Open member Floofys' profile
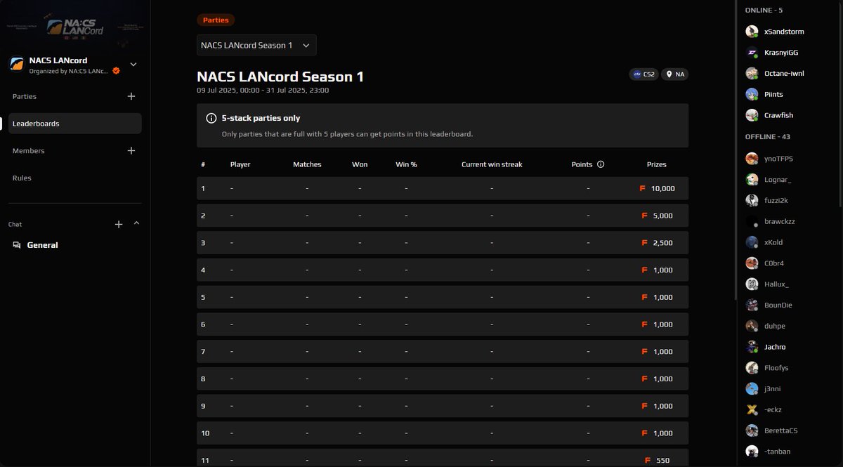Viewport: 843px width, 467px height. click(776, 368)
